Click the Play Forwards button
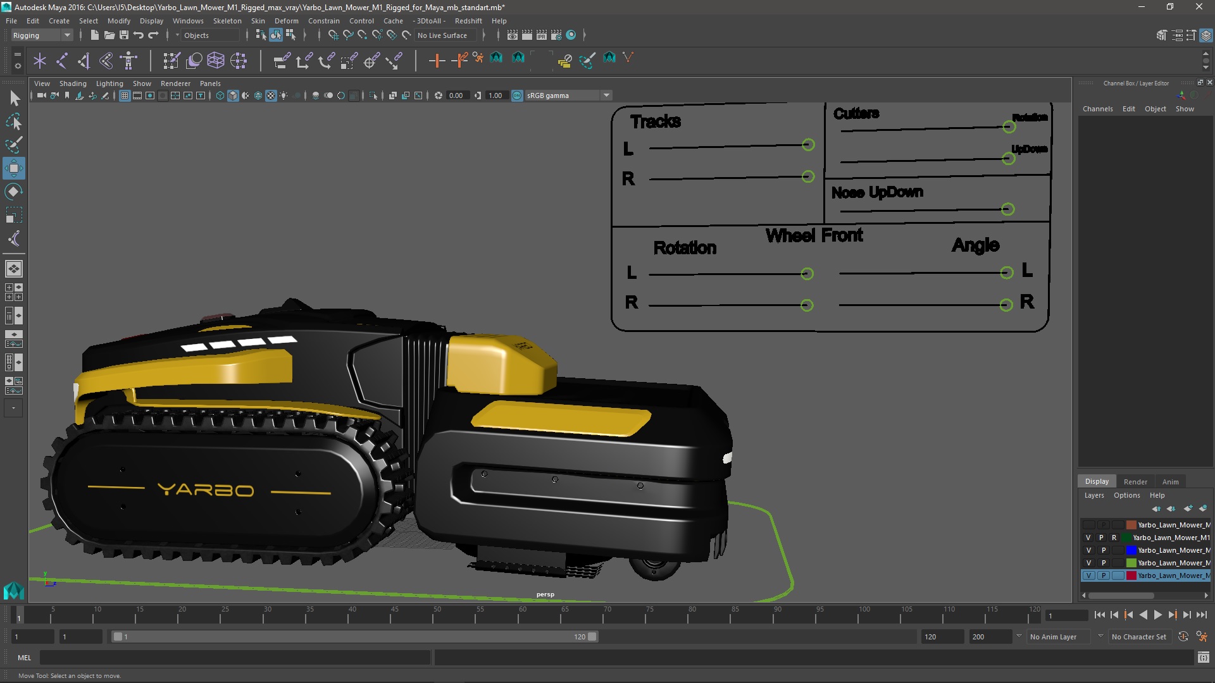The height and width of the screenshot is (683, 1215). coord(1157,615)
